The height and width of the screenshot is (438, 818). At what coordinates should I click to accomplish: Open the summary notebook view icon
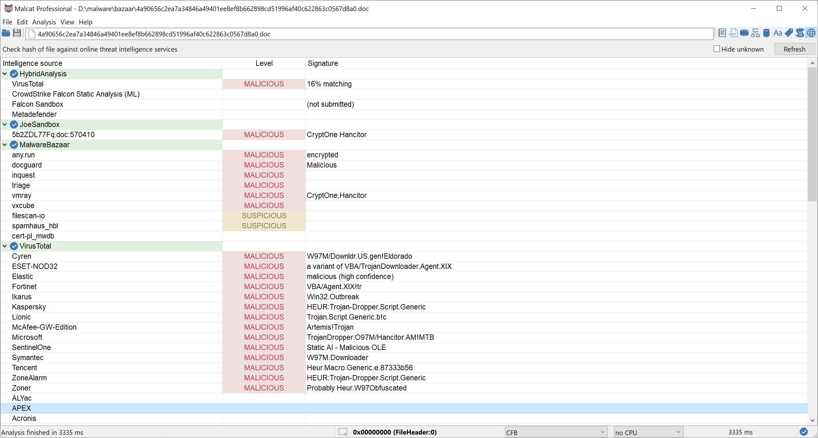(x=722, y=33)
